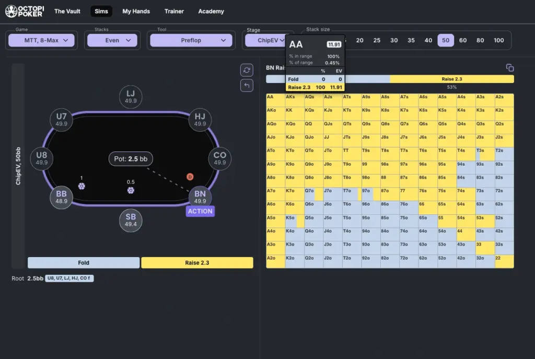Select stack size 35
The width and height of the screenshot is (535, 359).
point(411,40)
